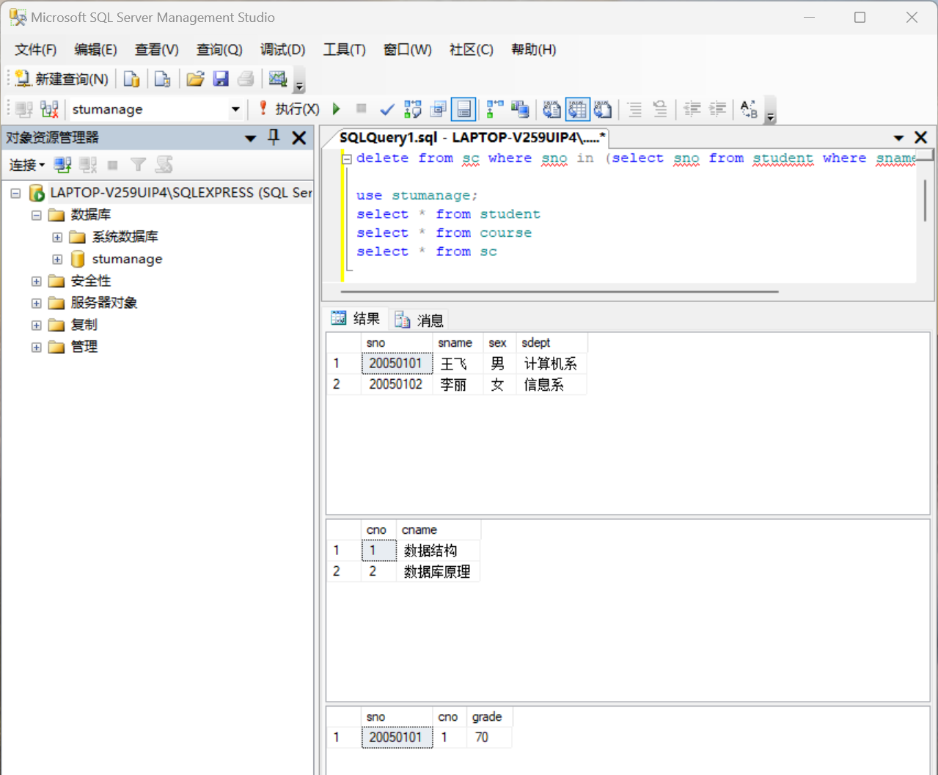938x775 pixels.
Task: Click the Print icon
Action: pos(246,78)
